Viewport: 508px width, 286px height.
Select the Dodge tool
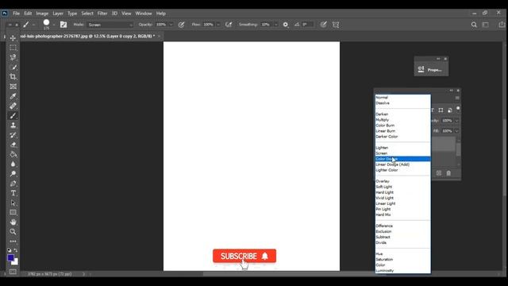[13, 174]
